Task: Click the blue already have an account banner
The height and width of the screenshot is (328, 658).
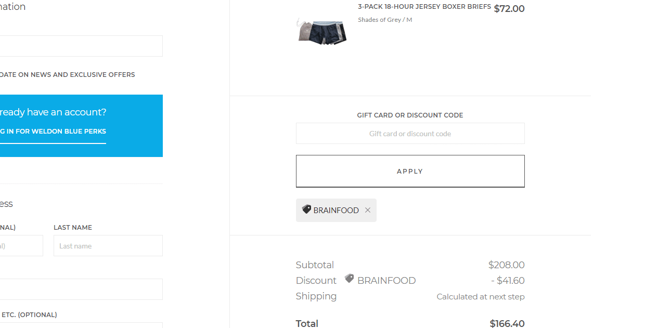Action: (81, 126)
